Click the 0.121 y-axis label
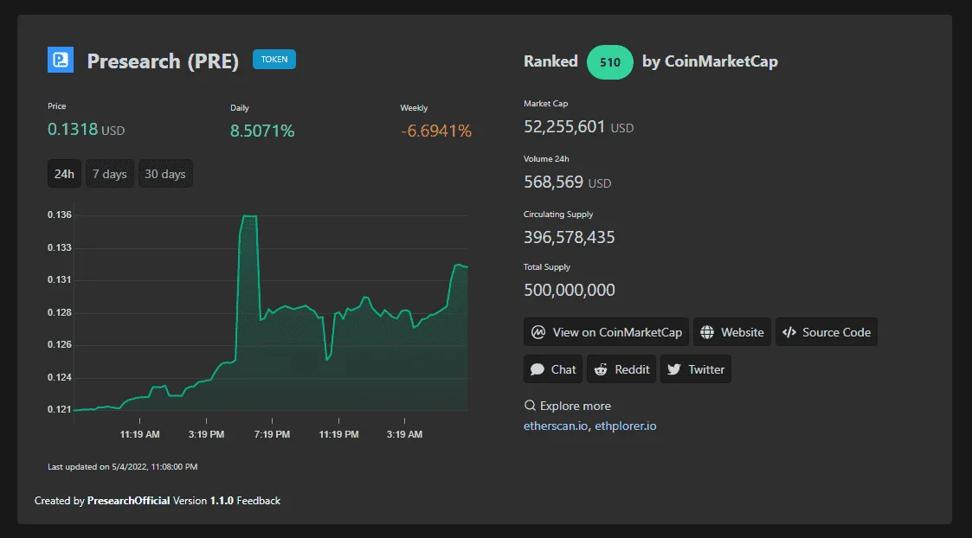This screenshot has width=972, height=538. pos(60,409)
